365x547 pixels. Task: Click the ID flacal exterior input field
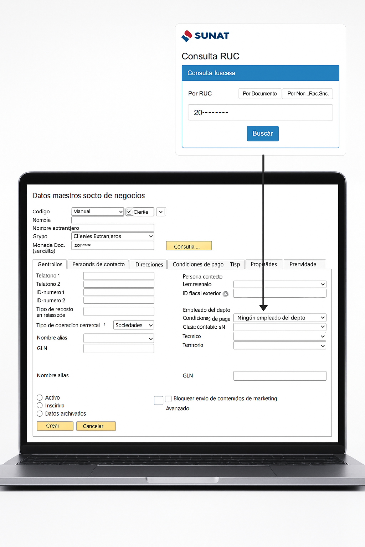[280, 293]
